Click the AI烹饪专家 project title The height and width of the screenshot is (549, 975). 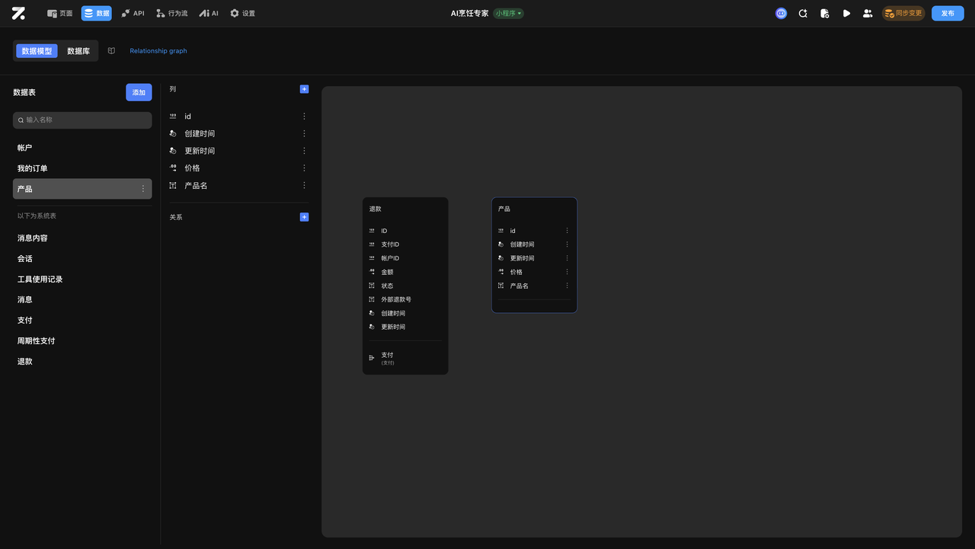click(x=470, y=13)
